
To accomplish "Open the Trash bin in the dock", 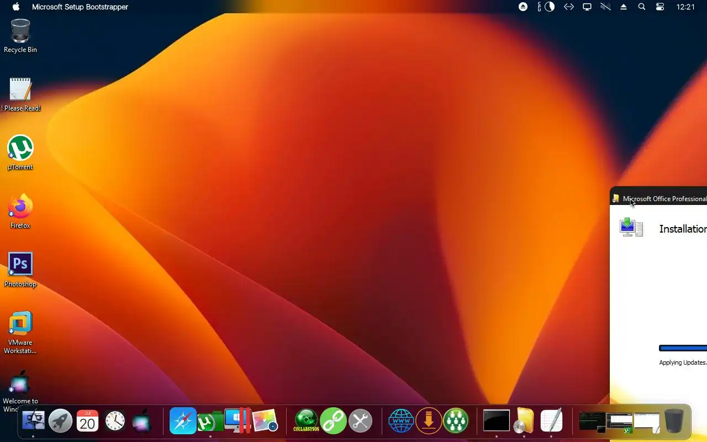I will pyautogui.click(x=674, y=421).
